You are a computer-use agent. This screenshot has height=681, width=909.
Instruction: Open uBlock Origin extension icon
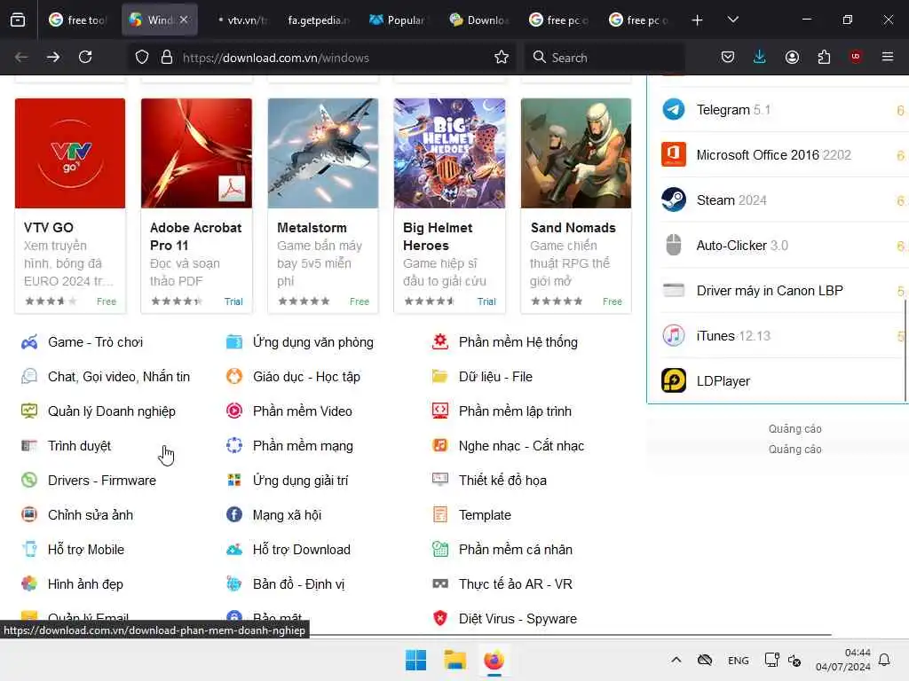[856, 57]
